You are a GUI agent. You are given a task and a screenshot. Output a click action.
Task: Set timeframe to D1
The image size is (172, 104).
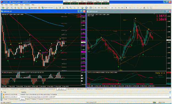click(116, 8)
